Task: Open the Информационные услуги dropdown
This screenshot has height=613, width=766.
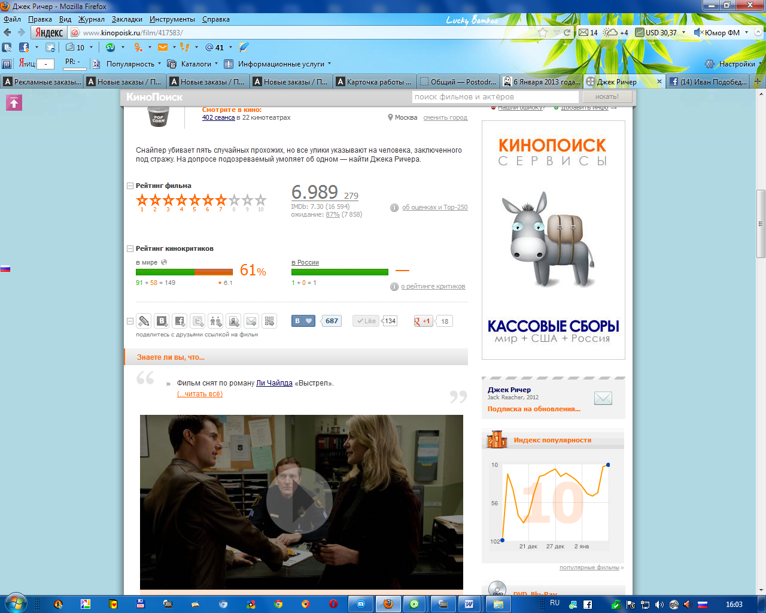Action: (278, 64)
